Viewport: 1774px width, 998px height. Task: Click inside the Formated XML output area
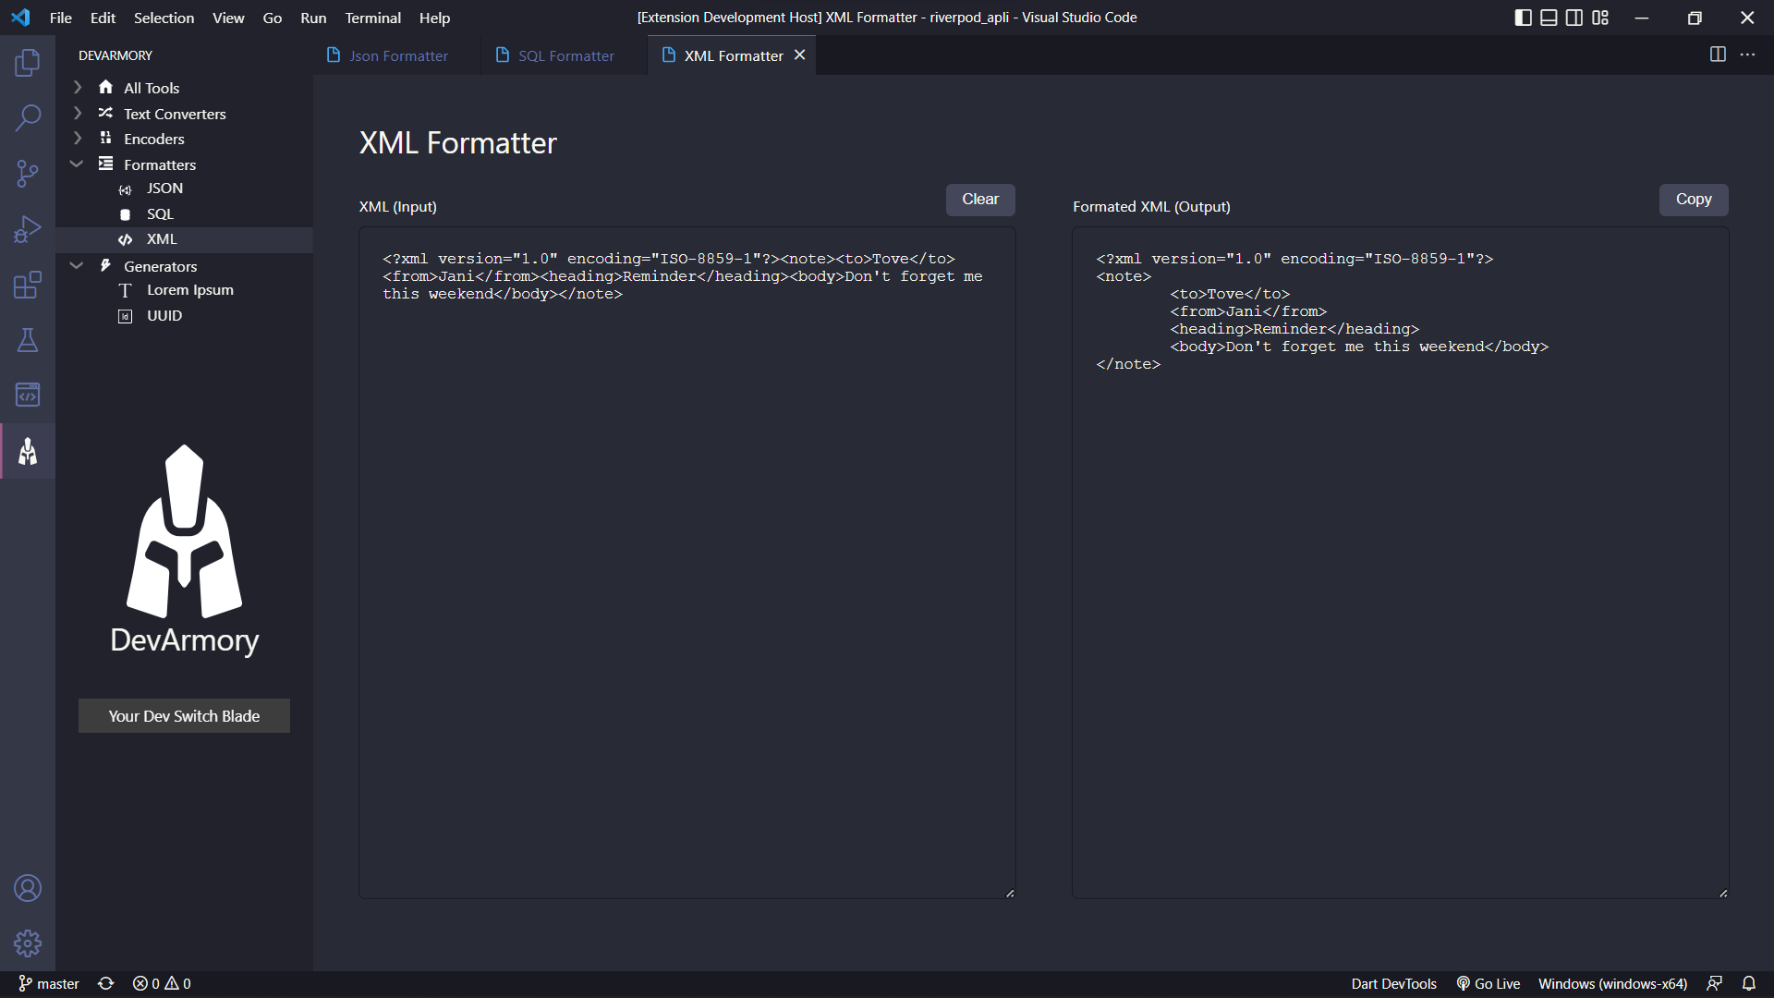(x=1400, y=563)
